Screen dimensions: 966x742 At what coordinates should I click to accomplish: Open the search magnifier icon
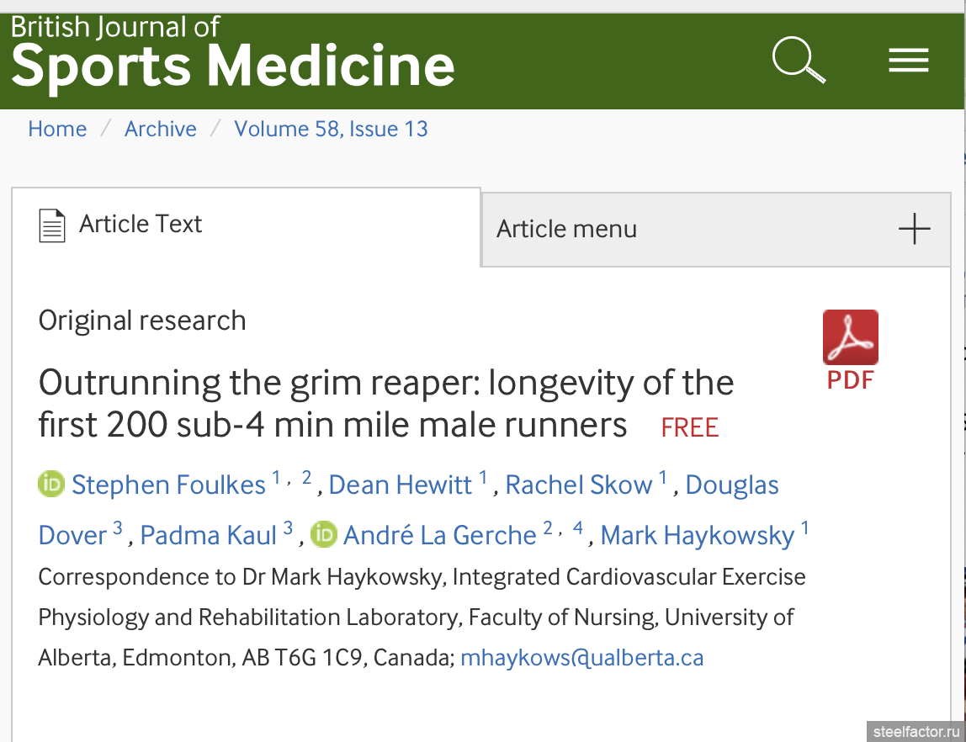point(799,60)
